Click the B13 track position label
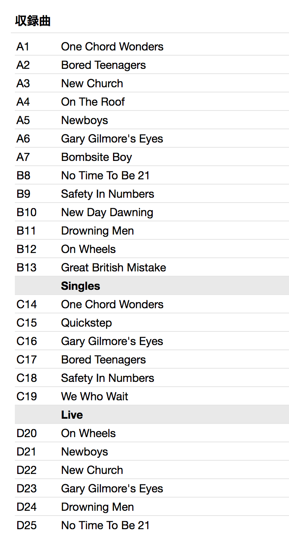289x544 pixels. click(x=26, y=268)
